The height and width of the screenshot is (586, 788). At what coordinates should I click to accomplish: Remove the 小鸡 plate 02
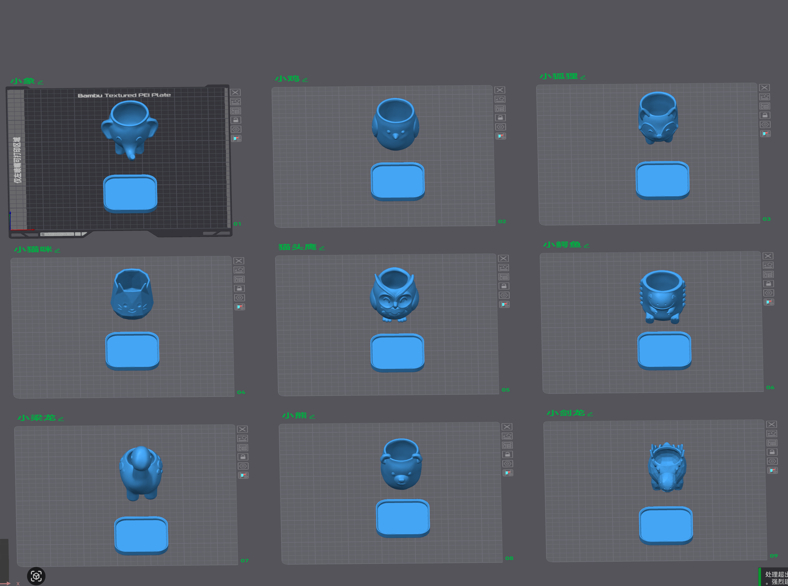[500, 90]
